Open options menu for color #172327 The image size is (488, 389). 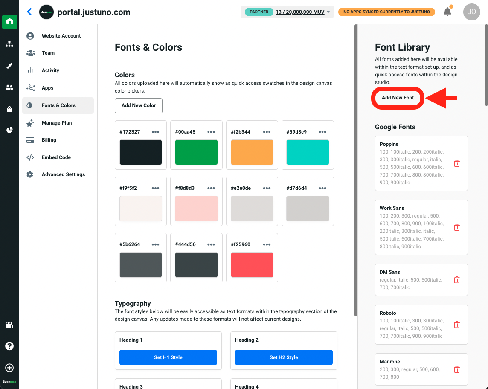click(155, 132)
